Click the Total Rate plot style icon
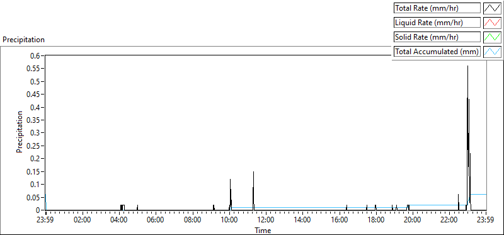Screen dimensions: 504x235 tap(492, 8)
